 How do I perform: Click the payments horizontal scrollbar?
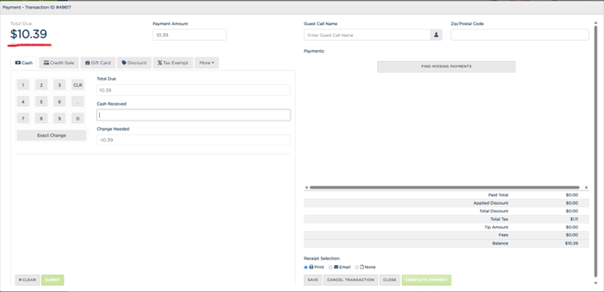(444, 188)
